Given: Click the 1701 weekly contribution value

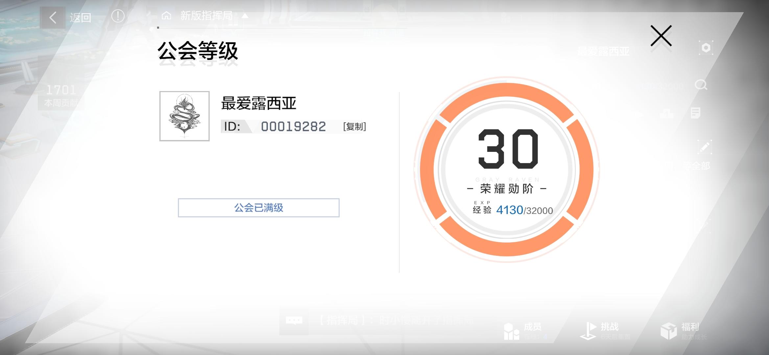Looking at the screenshot, I should click(61, 89).
